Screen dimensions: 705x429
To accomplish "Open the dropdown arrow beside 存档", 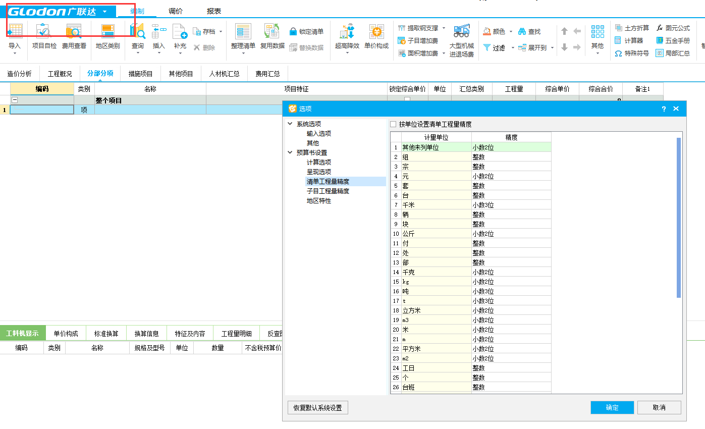I will pyautogui.click(x=221, y=31).
